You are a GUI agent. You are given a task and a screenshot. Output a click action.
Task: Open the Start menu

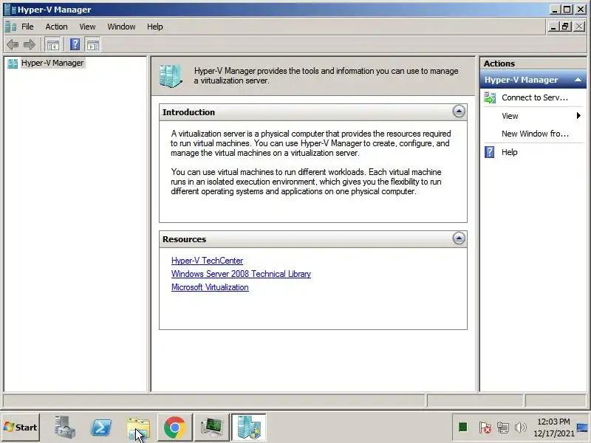(x=21, y=427)
